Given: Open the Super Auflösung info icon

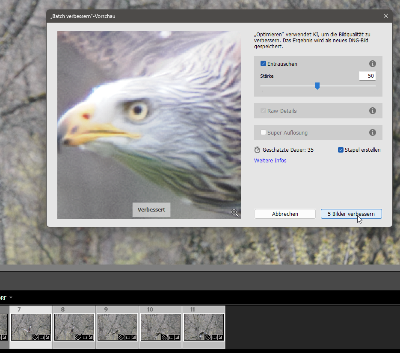Looking at the screenshot, I should click(x=372, y=132).
